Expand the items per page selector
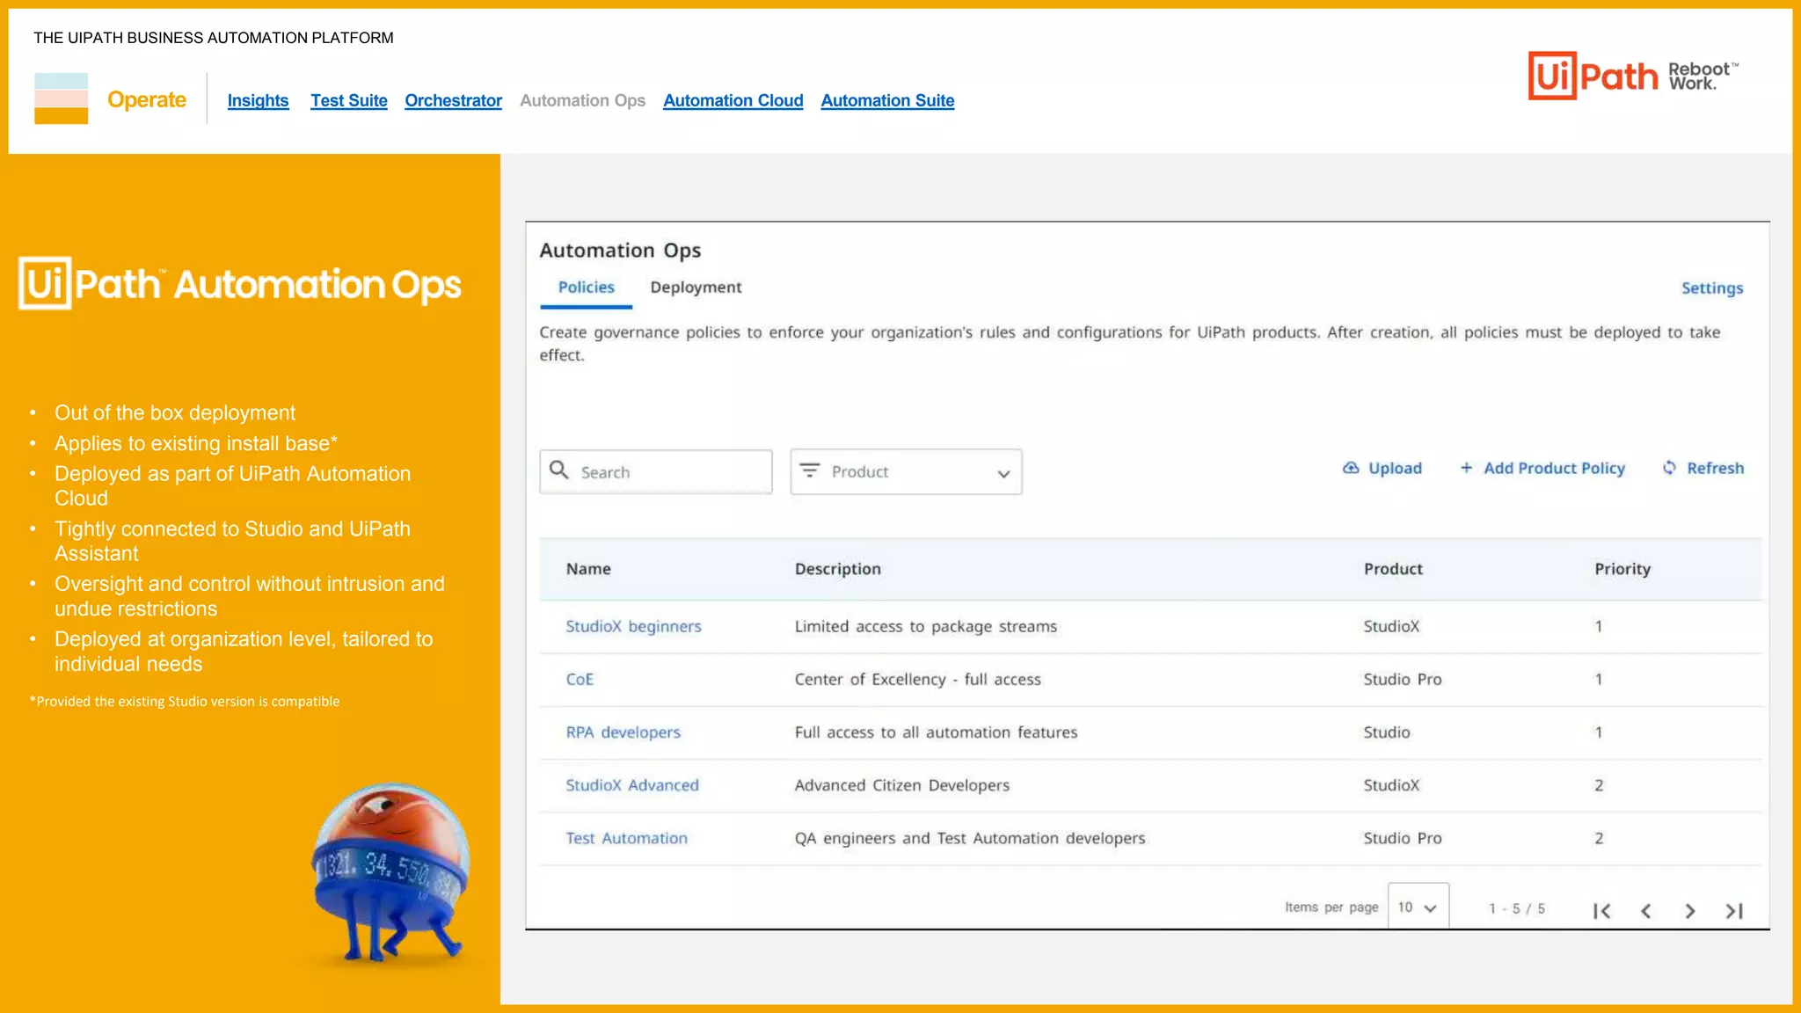 pos(1418,907)
